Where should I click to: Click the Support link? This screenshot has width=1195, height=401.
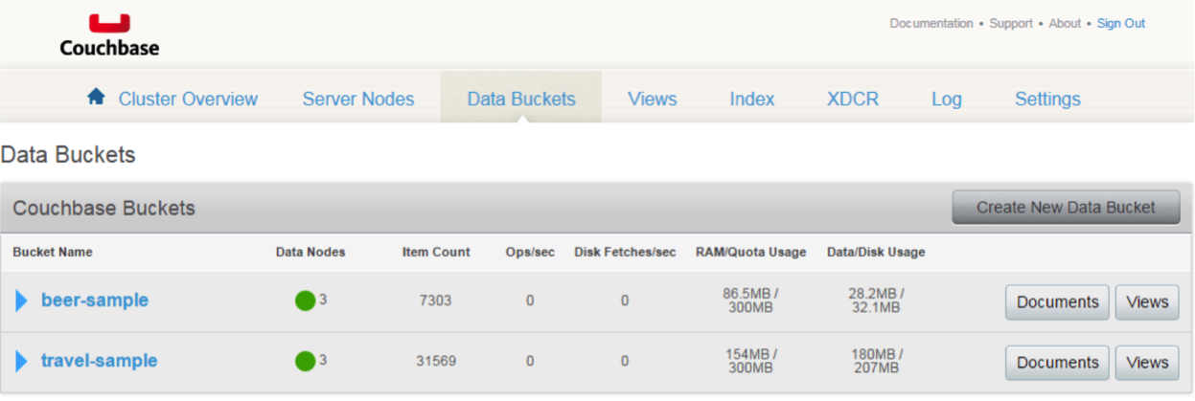(1011, 23)
